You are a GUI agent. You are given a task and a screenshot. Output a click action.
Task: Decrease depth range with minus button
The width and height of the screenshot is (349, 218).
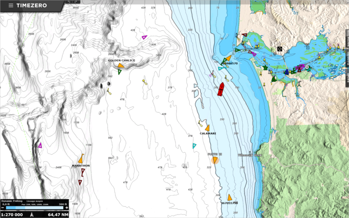pos(2,208)
